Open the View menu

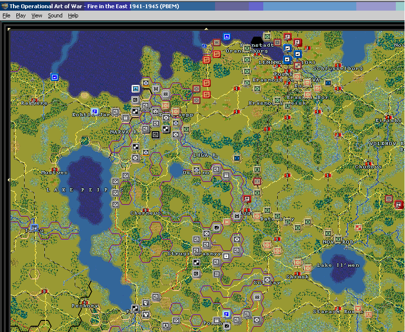tap(37, 15)
